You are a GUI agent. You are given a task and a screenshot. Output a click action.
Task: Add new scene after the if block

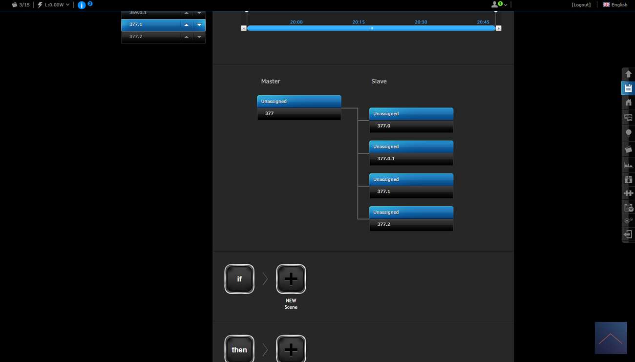tap(291, 279)
